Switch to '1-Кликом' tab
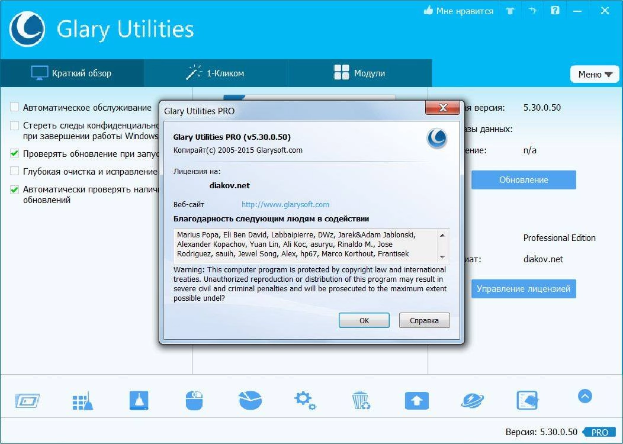The width and height of the screenshot is (623, 444). coord(216,73)
